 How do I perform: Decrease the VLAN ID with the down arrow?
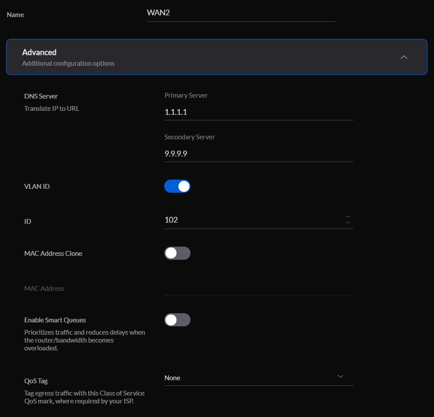click(x=348, y=223)
